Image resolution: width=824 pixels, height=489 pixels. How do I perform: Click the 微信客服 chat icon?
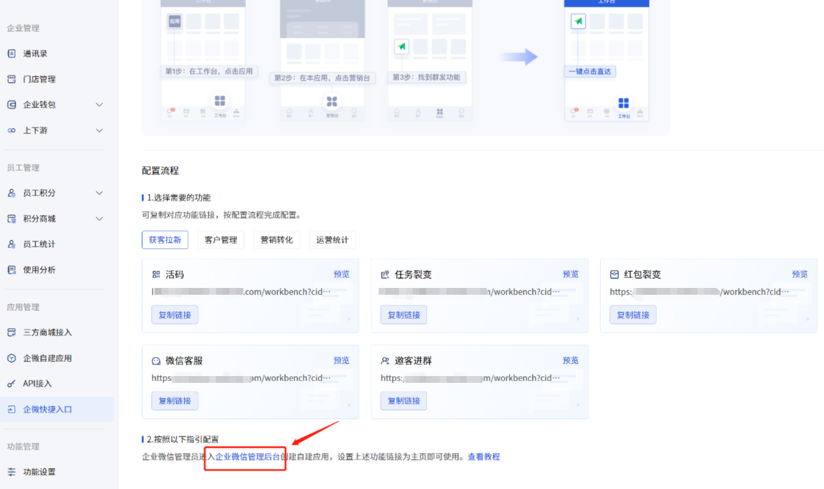tap(156, 361)
